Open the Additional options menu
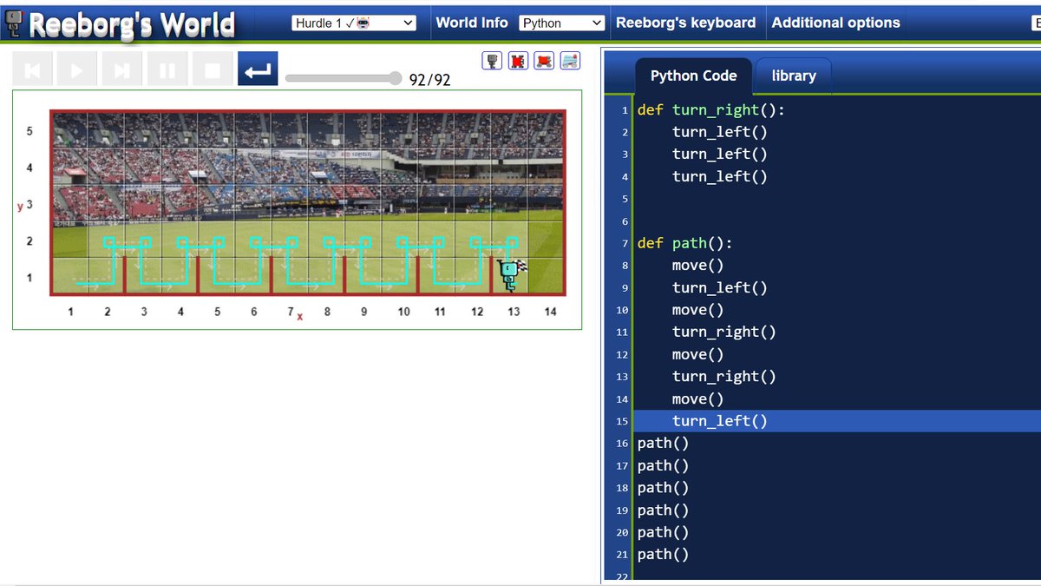The height and width of the screenshot is (586, 1041). tap(836, 23)
